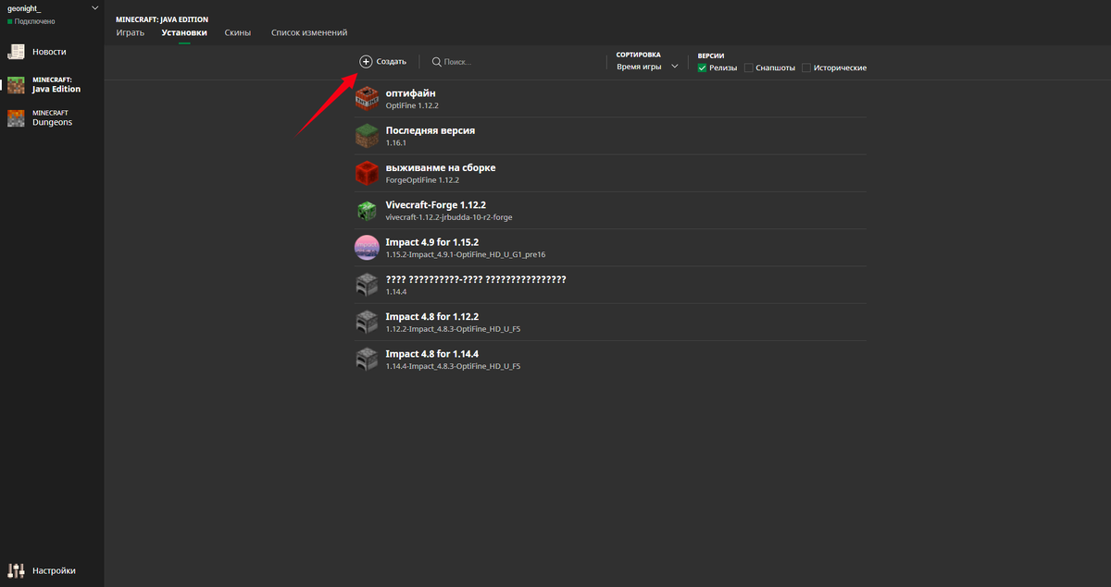The width and height of the screenshot is (1111, 587).
Task: Open Новости in the sidebar
Action: click(x=49, y=52)
